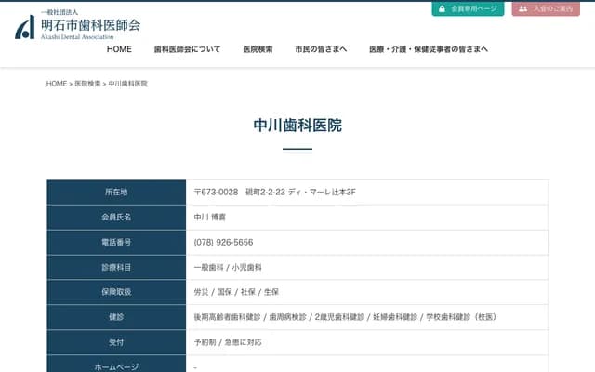The height and width of the screenshot is (372, 595).
Task: Go to HOME in the navigation bar
Action: pos(119,49)
